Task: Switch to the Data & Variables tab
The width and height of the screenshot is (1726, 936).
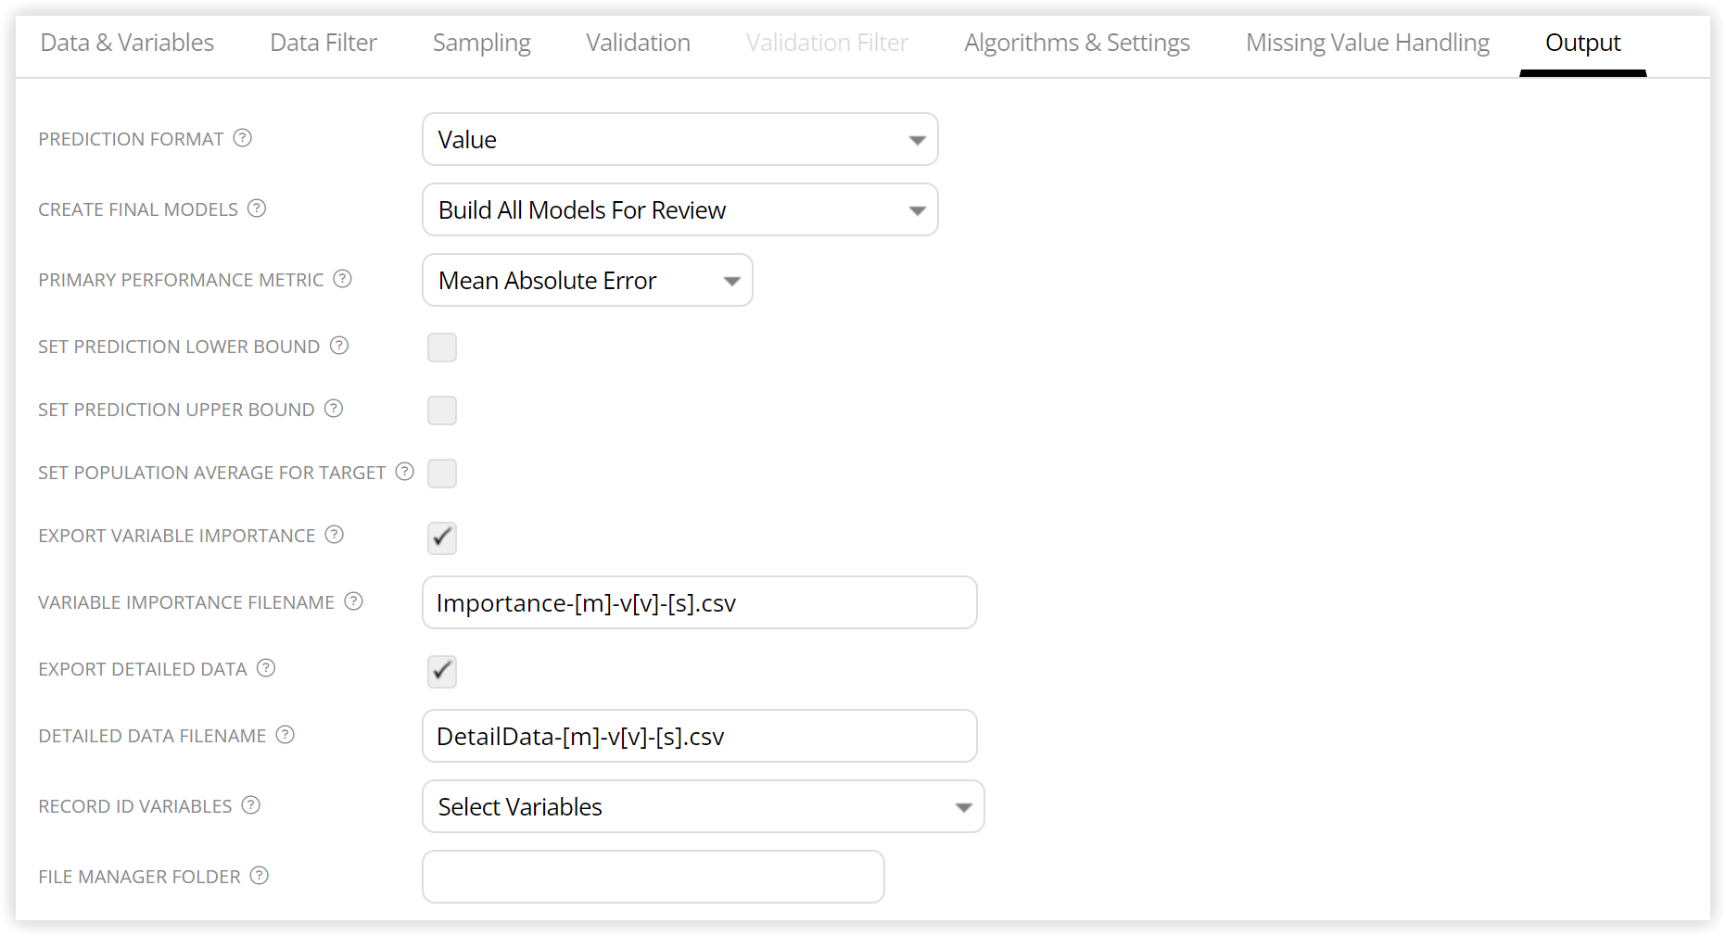Action: 127,42
